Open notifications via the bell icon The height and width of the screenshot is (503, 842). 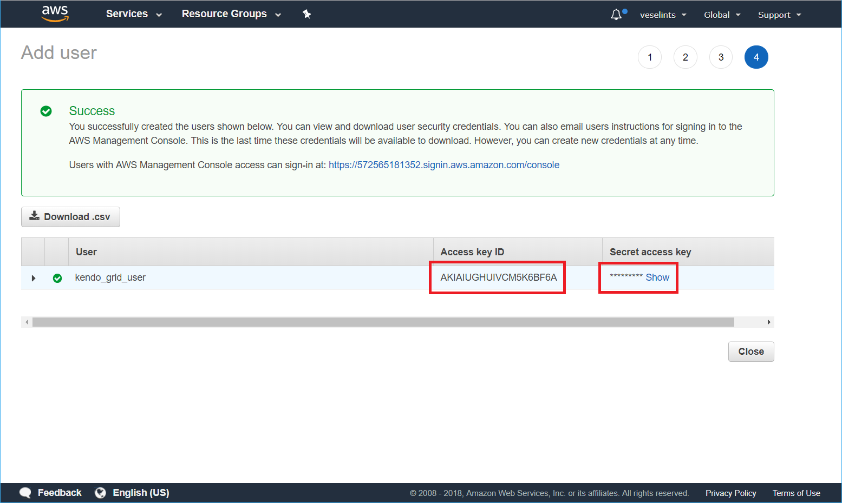coord(616,14)
